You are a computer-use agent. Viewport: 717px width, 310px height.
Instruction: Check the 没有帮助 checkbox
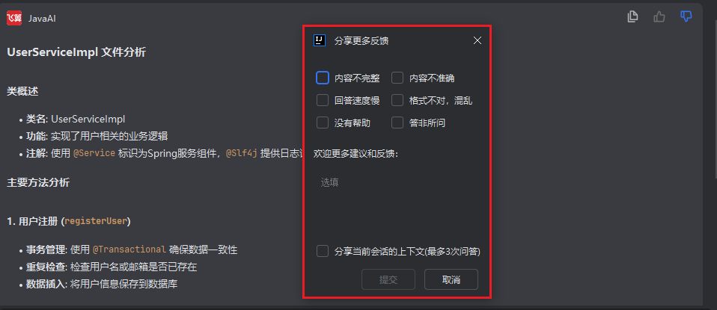[323, 123]
